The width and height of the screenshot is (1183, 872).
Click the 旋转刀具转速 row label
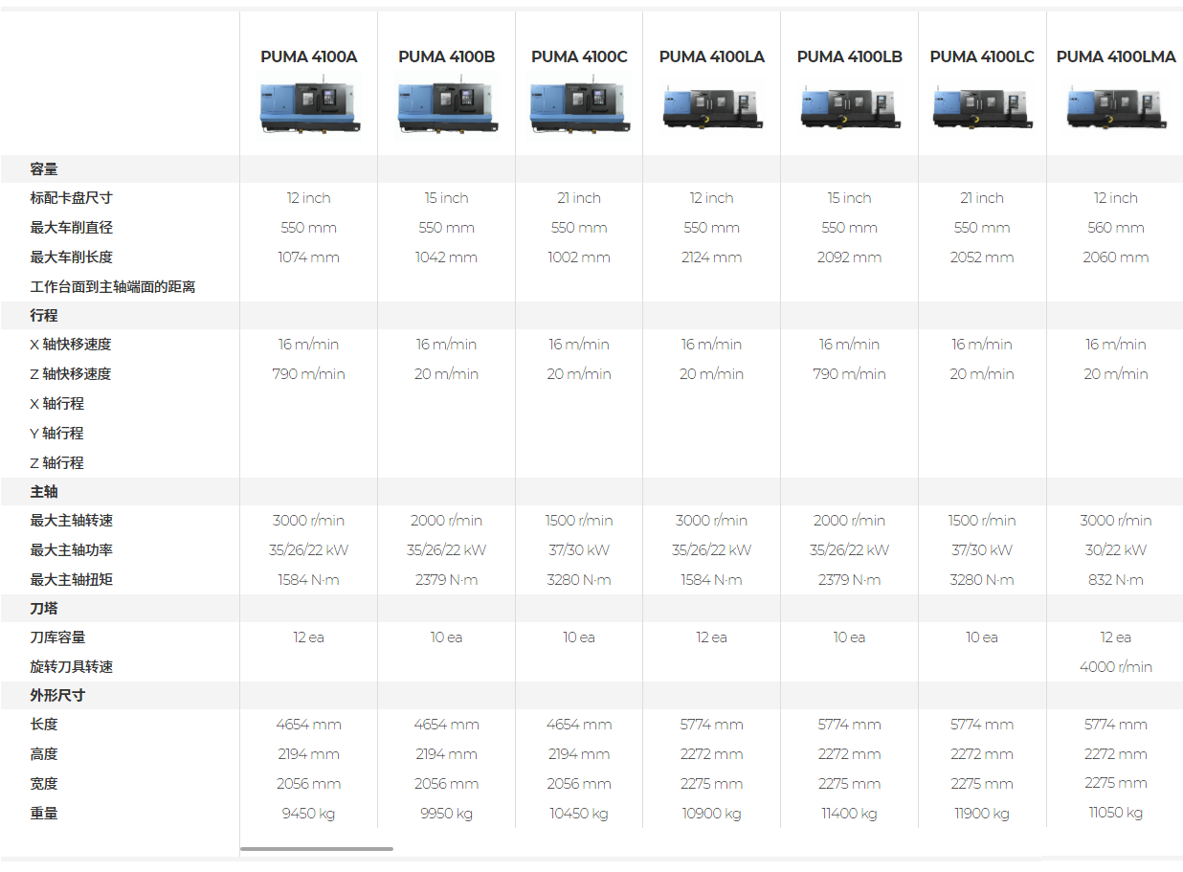(71, 667)
